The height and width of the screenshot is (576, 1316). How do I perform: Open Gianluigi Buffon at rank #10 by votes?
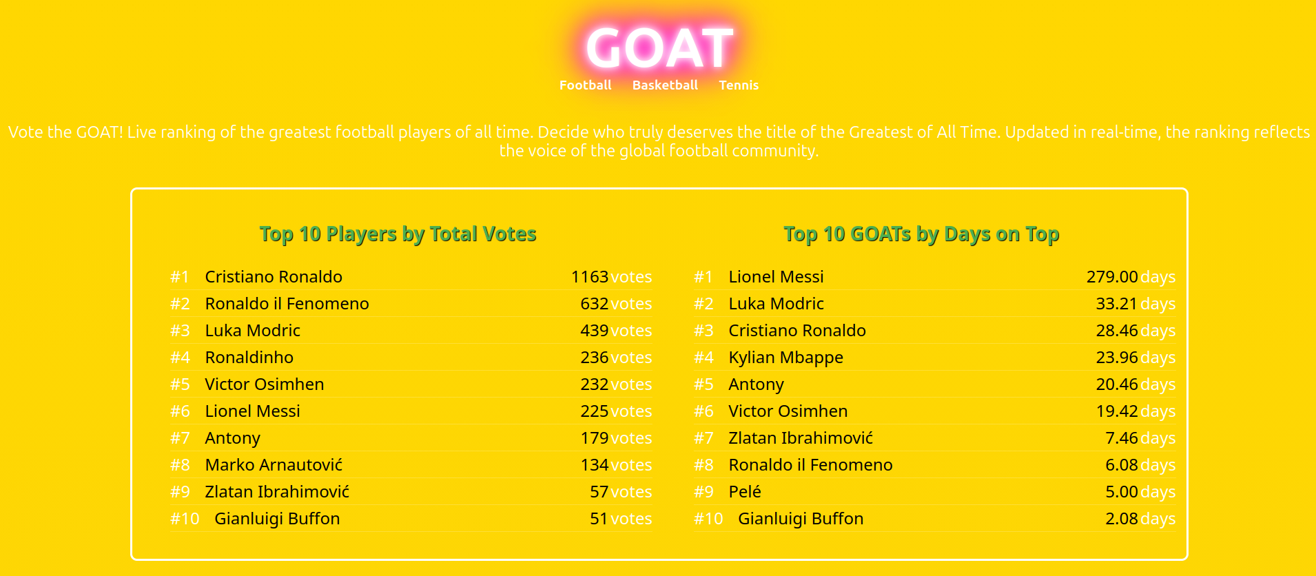(276, 518)
